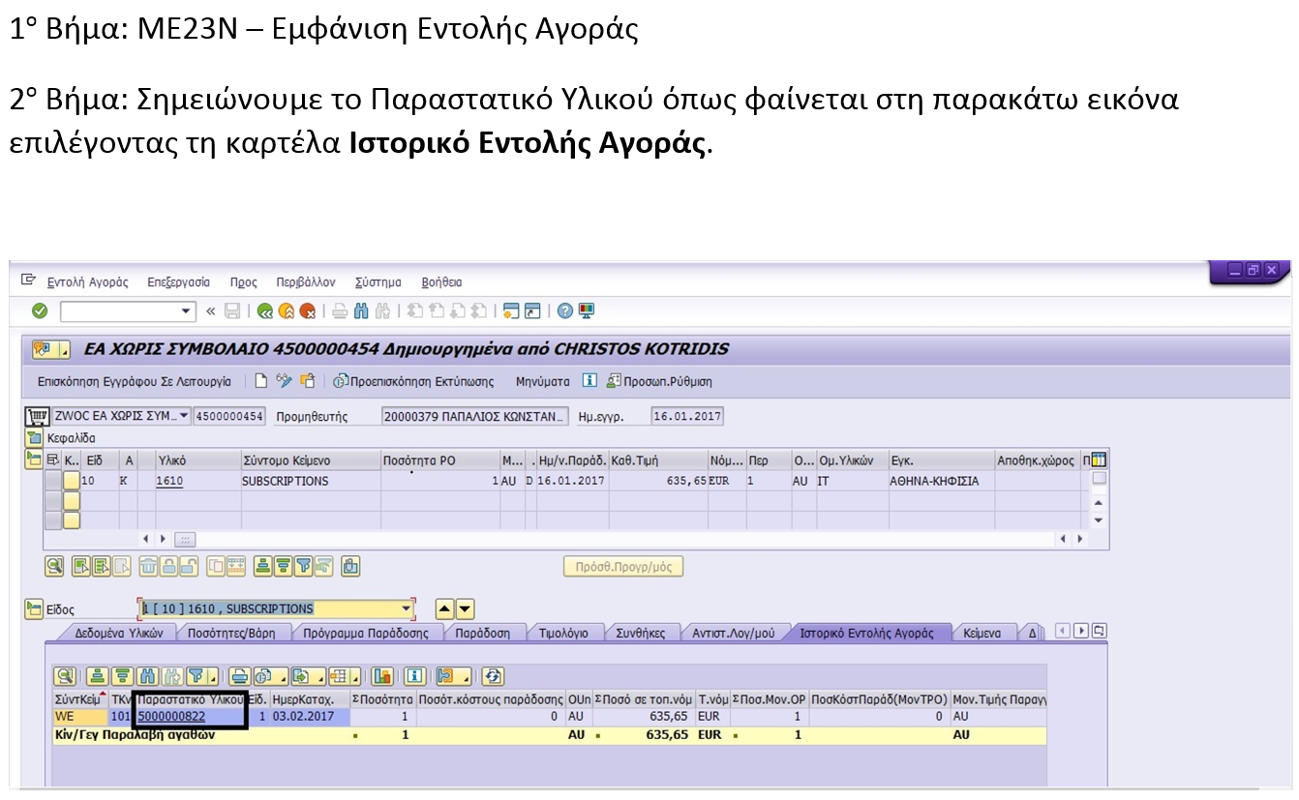Click Επισκόπηση Εγγράφου Σε Λειτουργία button
This screenshot has width=1299, height=800.
click(x=135, y=381)
